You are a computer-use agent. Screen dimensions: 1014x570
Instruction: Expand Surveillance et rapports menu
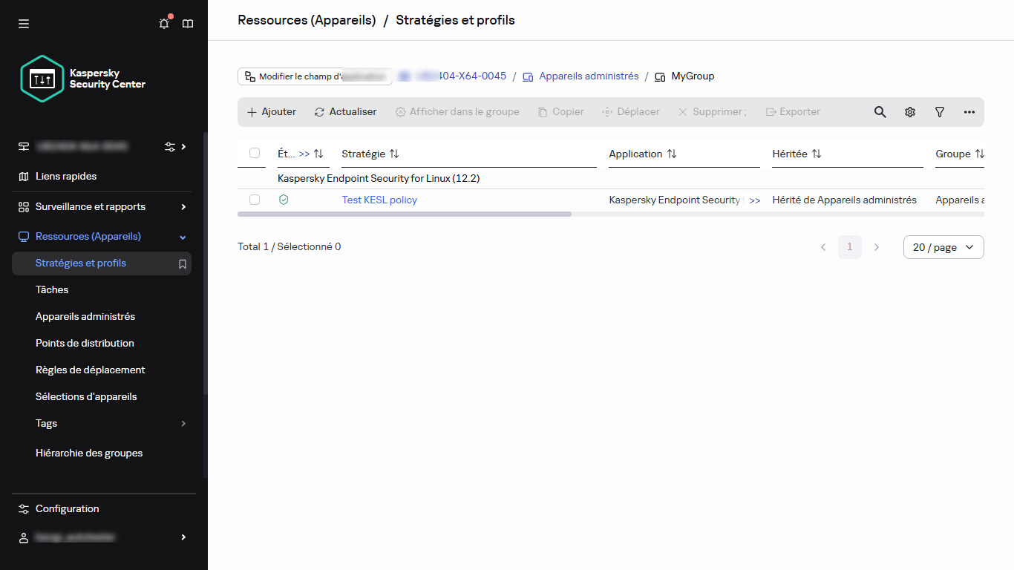click(x=183, y=207)
